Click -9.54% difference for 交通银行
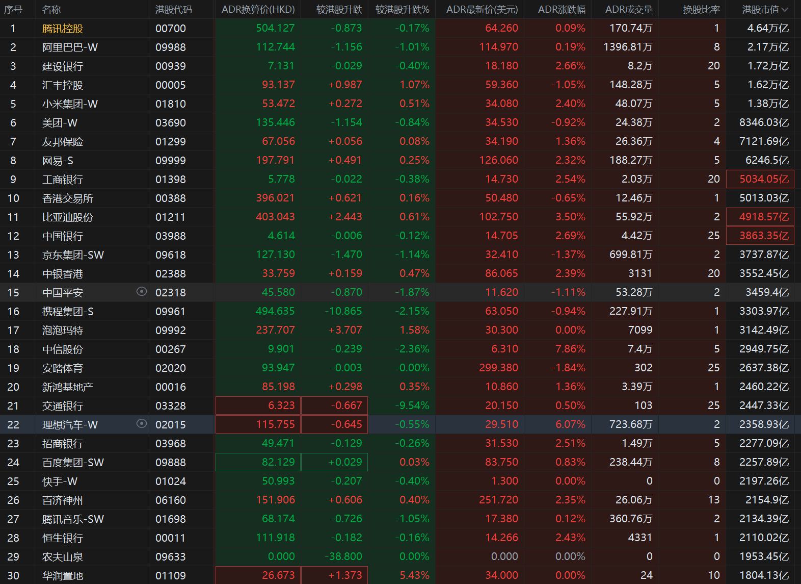The width and height of the screenshot is (801, 584). 412,405
